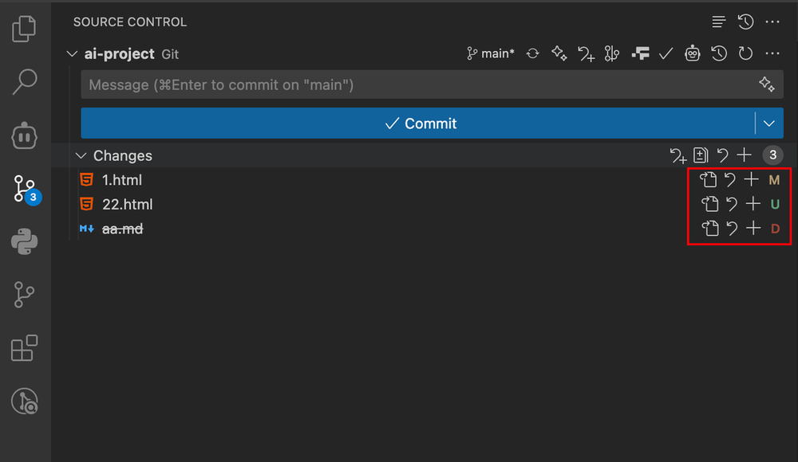This screenshot has height=462, width=798.
Task: Open the Explorer icon in the activity bar
Action: (24, 28)
